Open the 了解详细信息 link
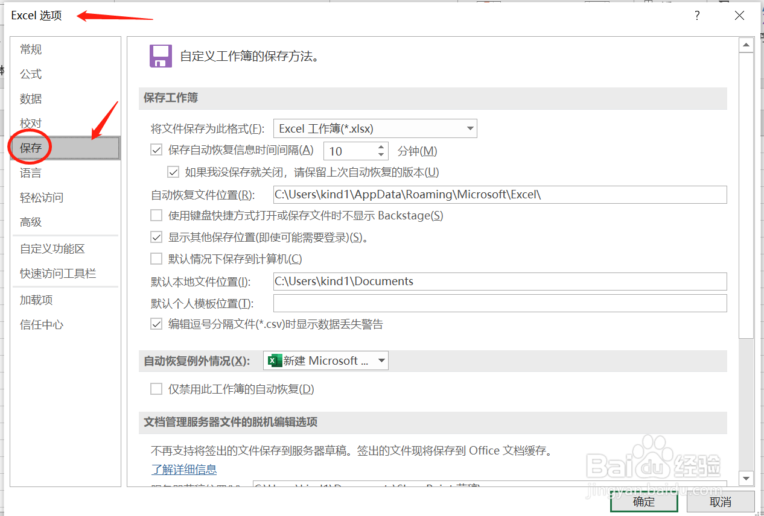Screen dimensions: 764x516 (184, 469)
